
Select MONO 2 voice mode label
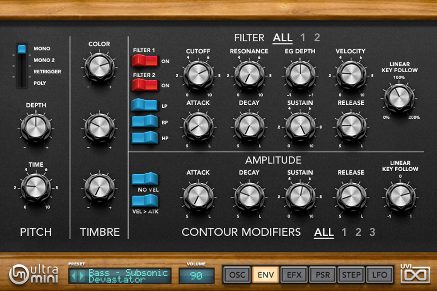pos(44,60)
